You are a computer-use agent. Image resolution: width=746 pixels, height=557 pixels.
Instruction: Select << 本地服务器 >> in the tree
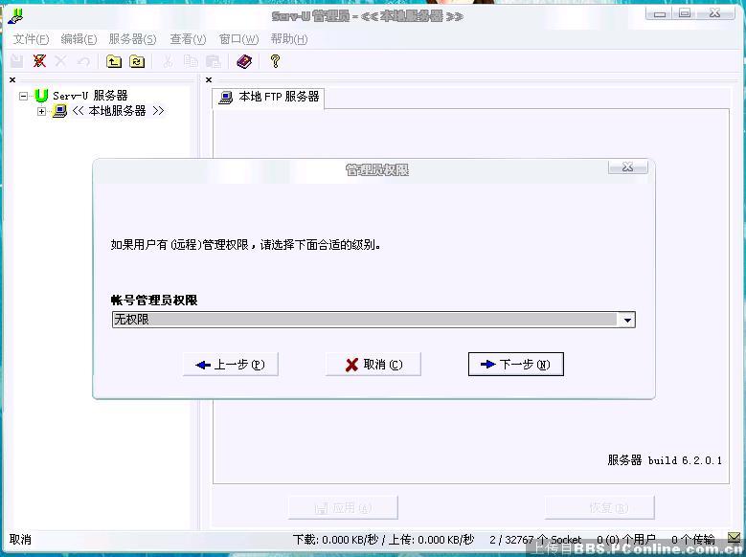click(118, 111)
